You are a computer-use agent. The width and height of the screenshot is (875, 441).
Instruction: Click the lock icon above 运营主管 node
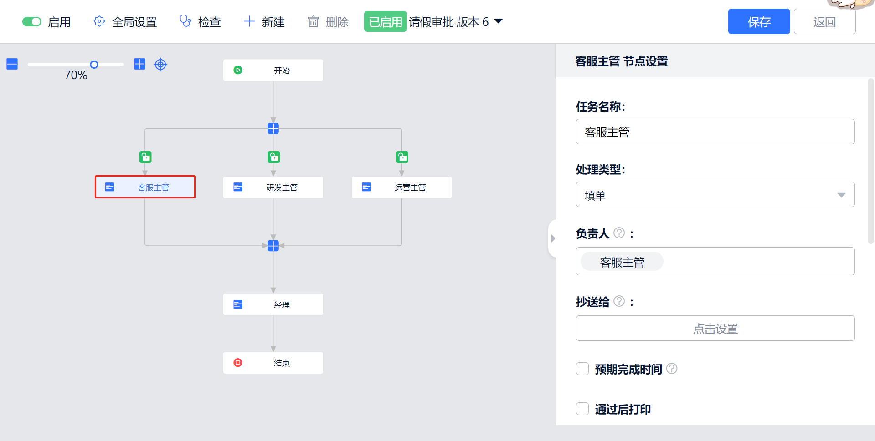tap(402, 157)
